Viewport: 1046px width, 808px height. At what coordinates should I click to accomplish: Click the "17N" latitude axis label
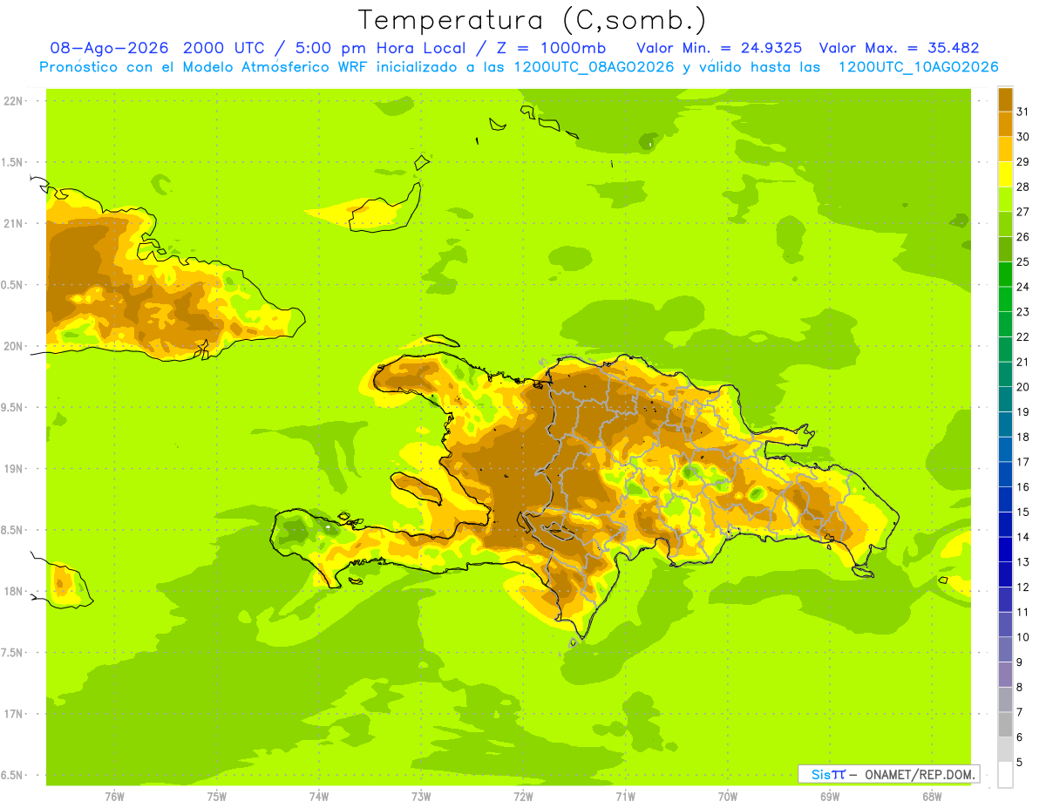(x=12, y=715)
